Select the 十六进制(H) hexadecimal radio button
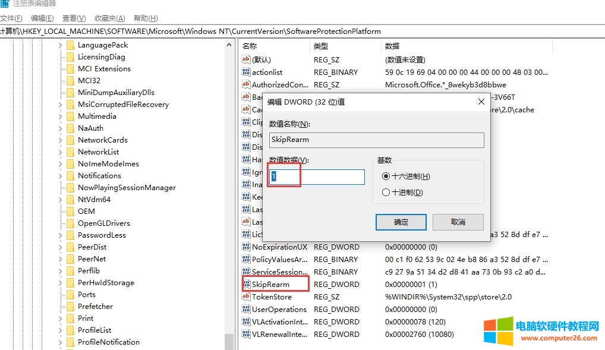The image size is (605, 350). point(386,176)
